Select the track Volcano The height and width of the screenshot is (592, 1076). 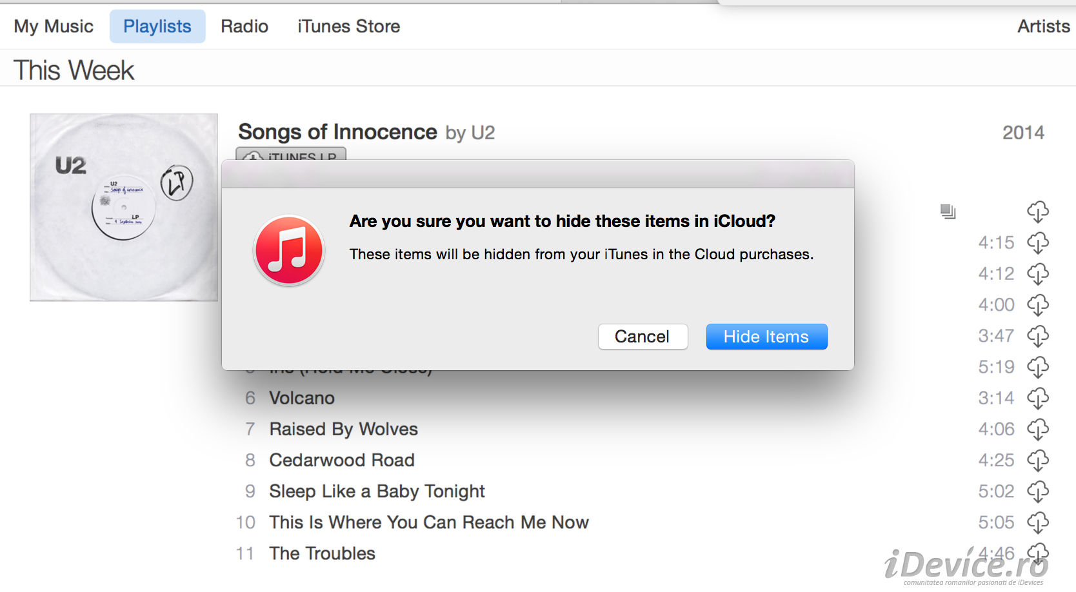pyautogui.click(x=302, y=399)
